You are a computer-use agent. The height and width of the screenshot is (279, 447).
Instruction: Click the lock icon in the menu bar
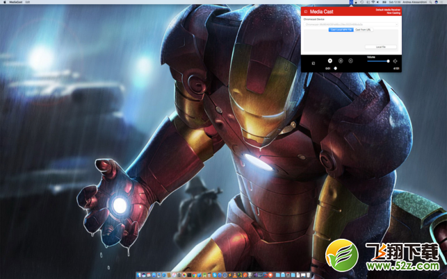tap(356, 2)
